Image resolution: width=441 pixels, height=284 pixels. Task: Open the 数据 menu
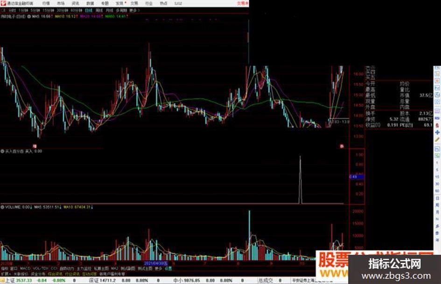90,3
